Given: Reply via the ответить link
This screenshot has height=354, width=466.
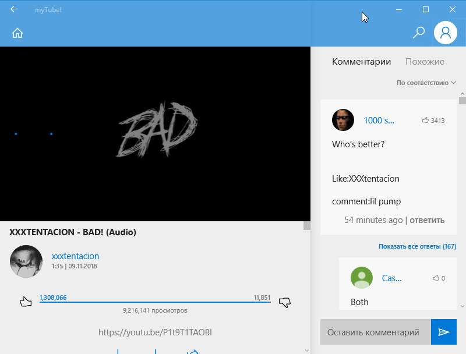Looking at the screenshot, I should [x=427, y=220].
